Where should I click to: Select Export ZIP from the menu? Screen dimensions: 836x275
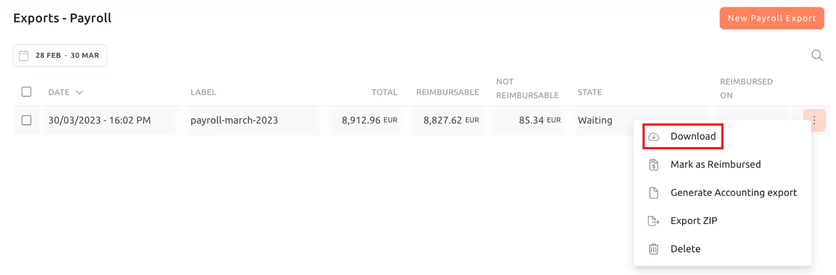pos(693,221)
